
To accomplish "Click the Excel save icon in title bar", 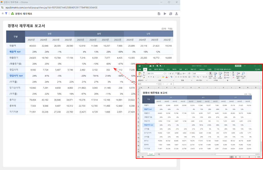I will 140,66.
